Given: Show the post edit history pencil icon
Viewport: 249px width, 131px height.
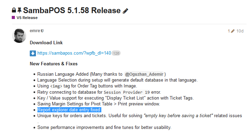Looking at the screenshot, I should 233,31.
